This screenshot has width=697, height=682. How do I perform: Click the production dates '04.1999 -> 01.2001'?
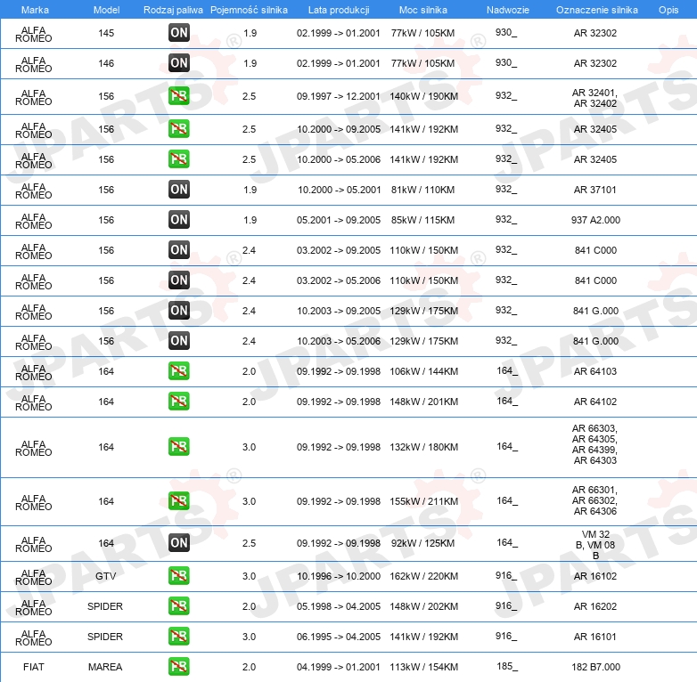click(x=339, y=667)
